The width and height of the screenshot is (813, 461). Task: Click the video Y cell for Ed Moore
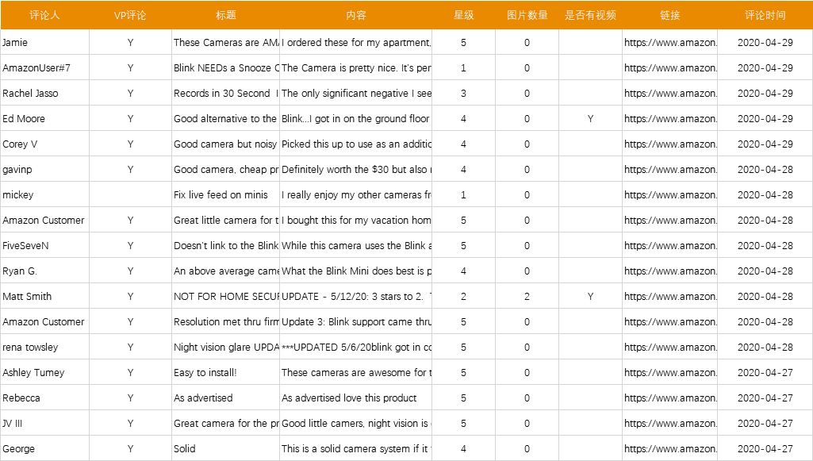pyautogui.click(x=590, y=119)
